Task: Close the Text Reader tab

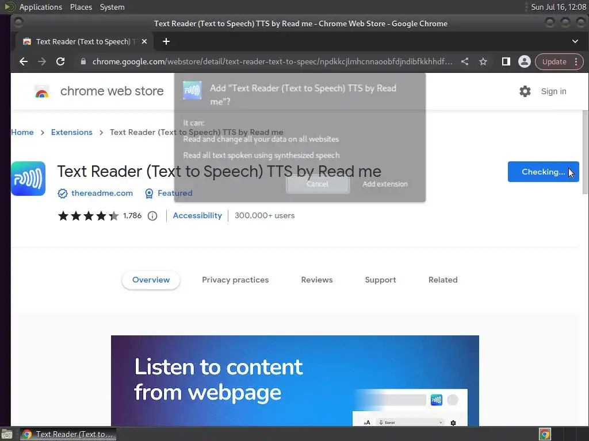Action: coord(144,41)
